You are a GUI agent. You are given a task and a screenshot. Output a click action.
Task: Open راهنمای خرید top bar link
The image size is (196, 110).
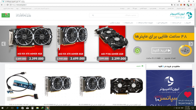click(x=153, y=9)
